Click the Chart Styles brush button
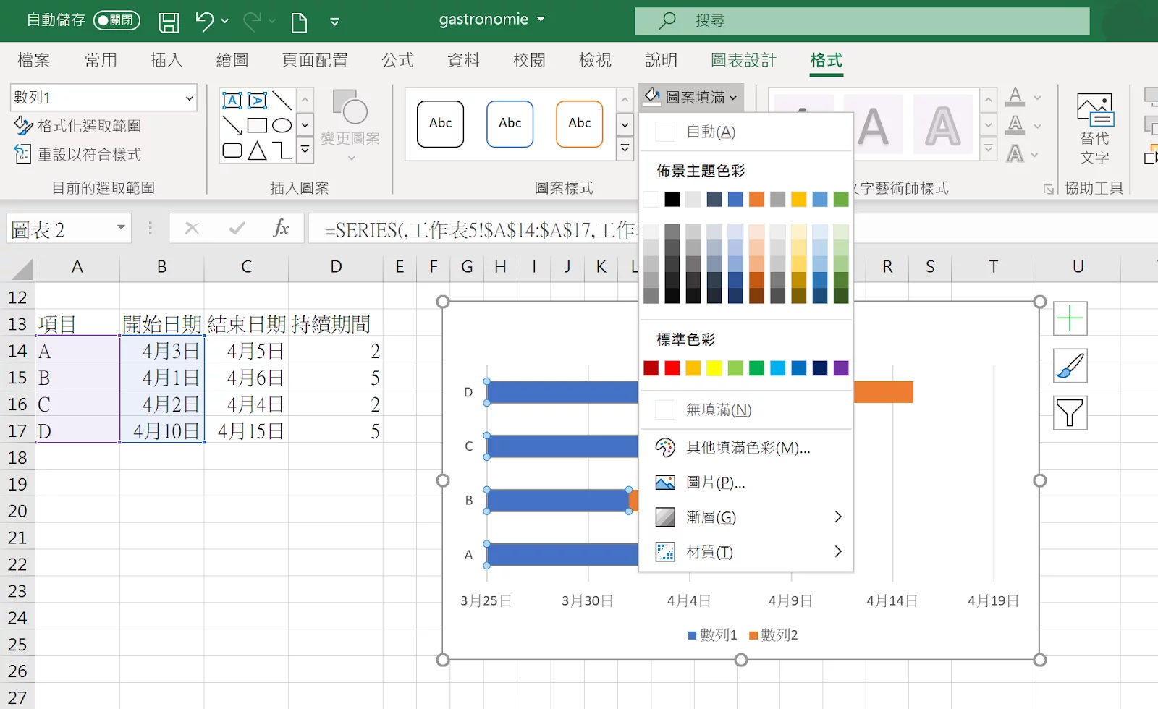1158x709 pixels. [x=1070, y=365]
